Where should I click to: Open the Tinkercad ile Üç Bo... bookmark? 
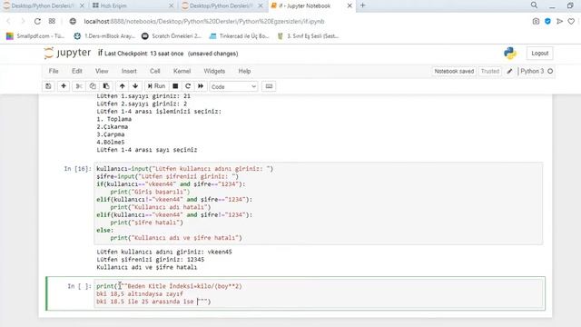239,36
